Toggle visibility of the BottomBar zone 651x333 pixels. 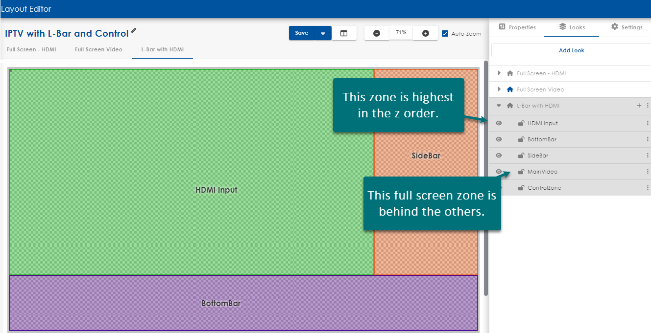(x=499, y=139)
